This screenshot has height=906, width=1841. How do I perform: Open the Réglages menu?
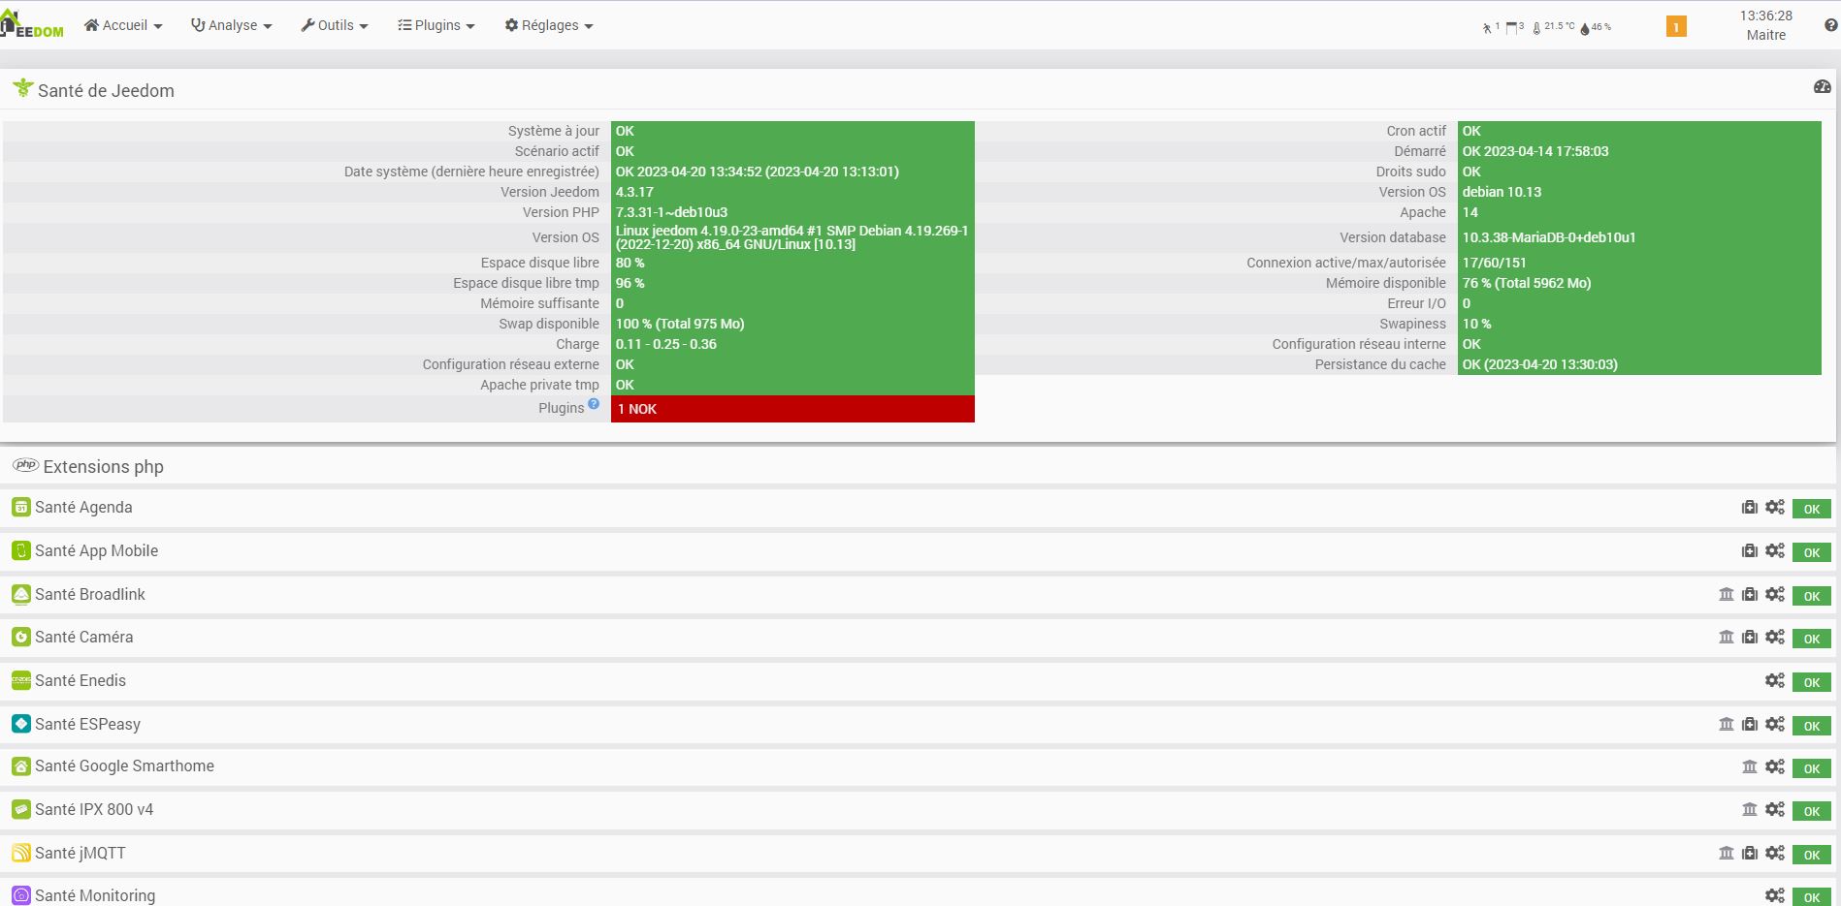[x=549, y=25]
